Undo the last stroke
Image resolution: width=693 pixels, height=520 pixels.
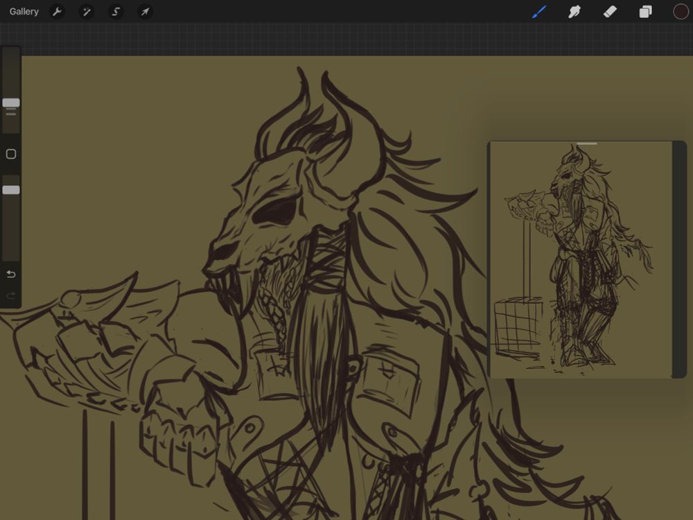pos(11,274)
